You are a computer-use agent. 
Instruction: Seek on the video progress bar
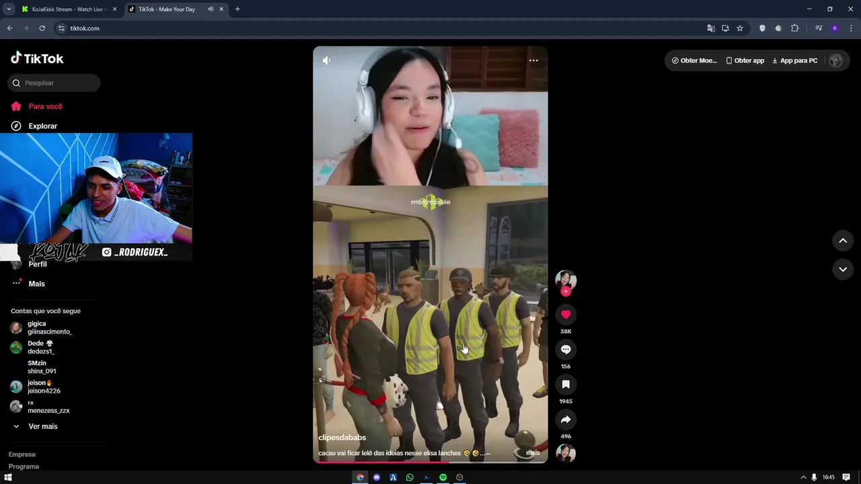[430, 462]
